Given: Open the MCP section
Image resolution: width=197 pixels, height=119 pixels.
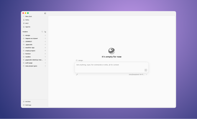Looking at the screenshot, I should 26,23.
